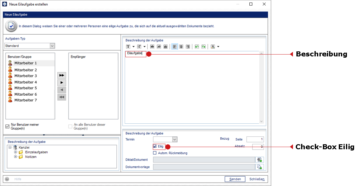Click the Dokumentvorlage input field

tap(204, 167)
